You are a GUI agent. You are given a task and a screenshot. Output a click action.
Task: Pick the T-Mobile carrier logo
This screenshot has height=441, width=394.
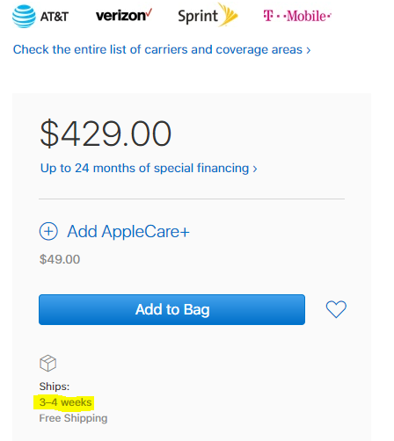coord(297,16)
